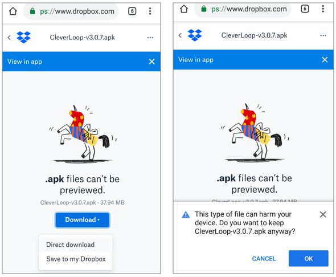
Task: Open Chrome three-dot menu in left browser
Action: 150,11
